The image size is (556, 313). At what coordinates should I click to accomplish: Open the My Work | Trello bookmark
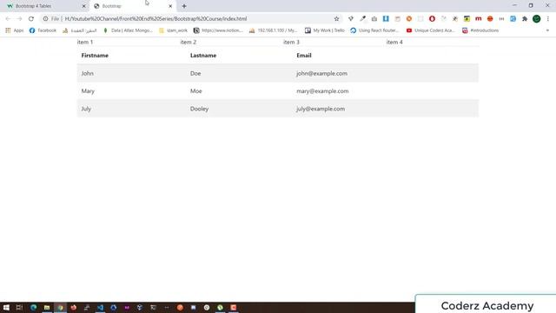point(325,30)
